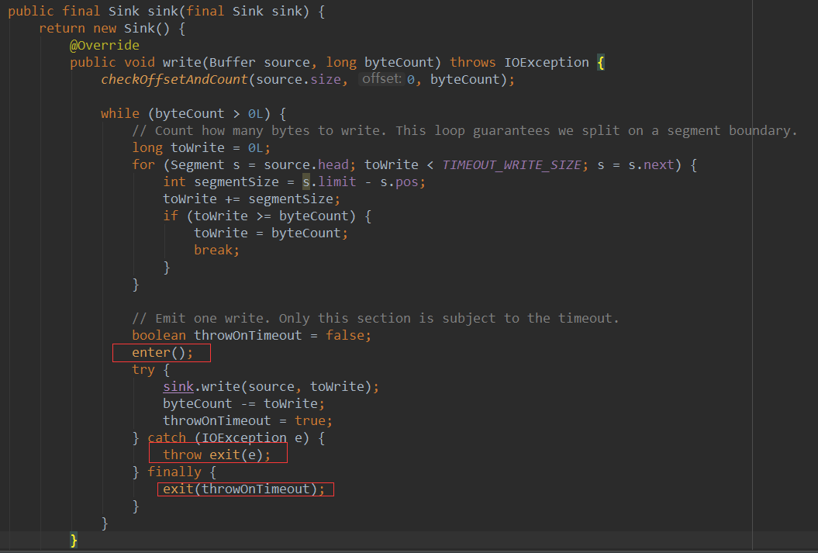Click the enter() method call
This screenshot has width=818, height=553.
162,353
